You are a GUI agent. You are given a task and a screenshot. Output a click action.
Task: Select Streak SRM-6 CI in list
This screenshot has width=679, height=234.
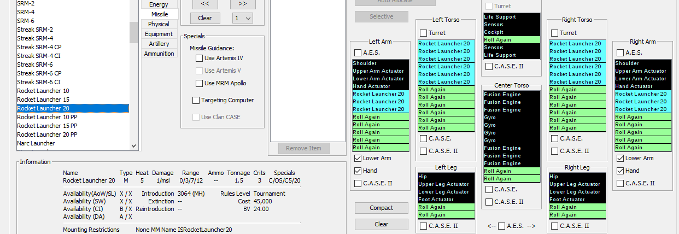[73, 82]
